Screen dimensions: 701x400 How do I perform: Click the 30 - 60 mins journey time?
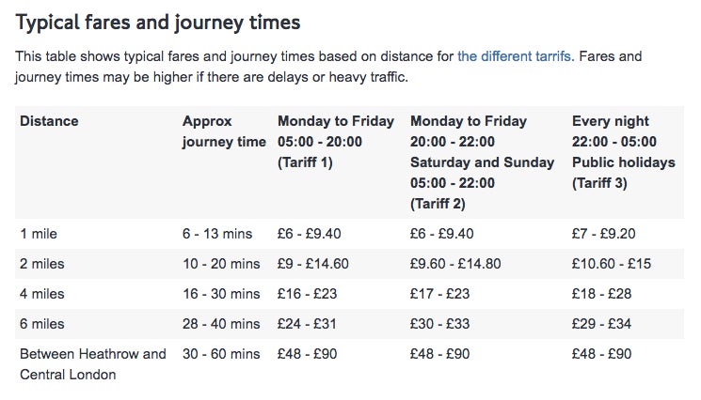click(x=221, y=354)
